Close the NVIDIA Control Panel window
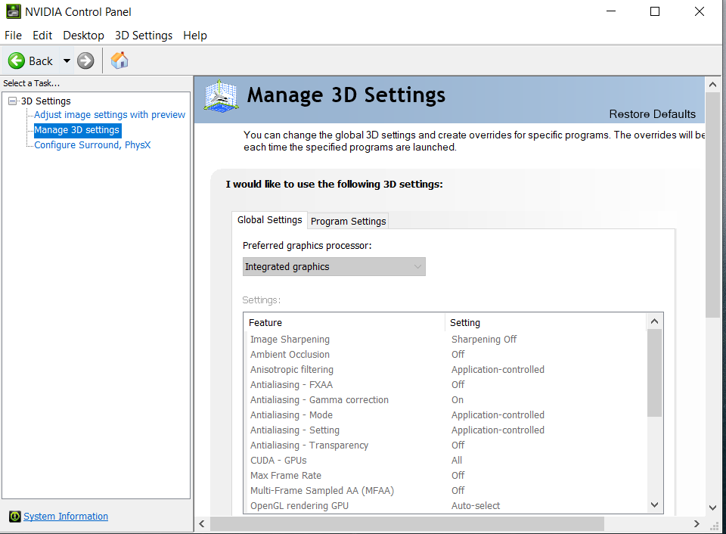 coord(699,11)
